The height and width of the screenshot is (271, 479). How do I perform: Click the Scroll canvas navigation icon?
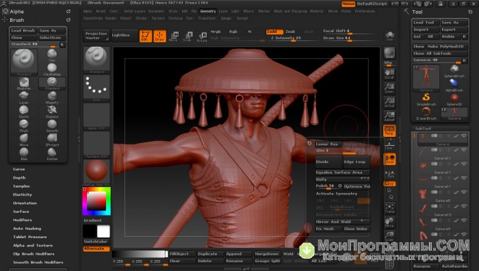[389, 74]
